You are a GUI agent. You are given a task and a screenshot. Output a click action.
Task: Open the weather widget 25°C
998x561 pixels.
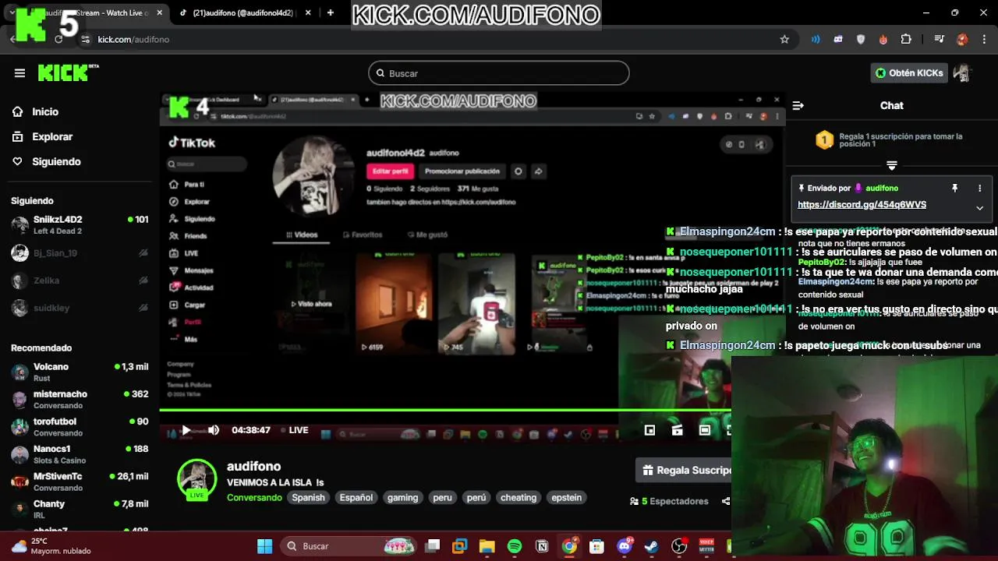[x=51, y=546]
